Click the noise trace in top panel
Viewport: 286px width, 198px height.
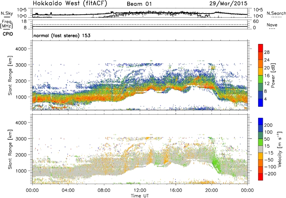point(140,13)
